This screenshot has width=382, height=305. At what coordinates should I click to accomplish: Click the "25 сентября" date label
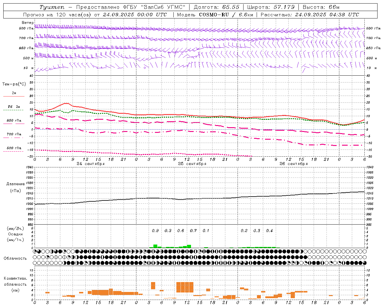coord(192,164)
